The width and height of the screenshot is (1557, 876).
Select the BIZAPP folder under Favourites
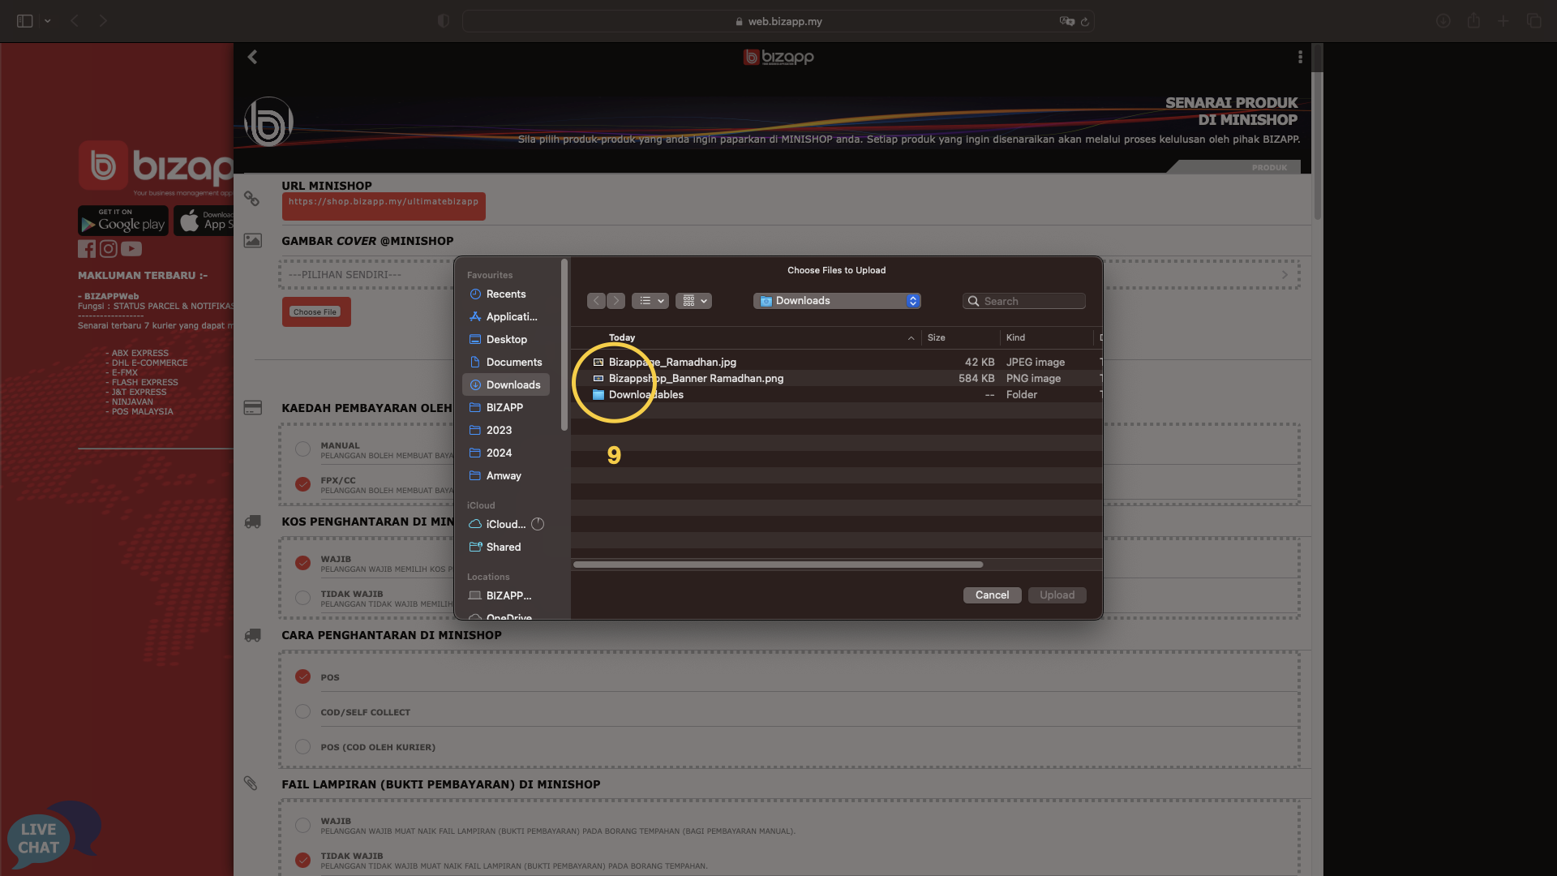(506, 408)
